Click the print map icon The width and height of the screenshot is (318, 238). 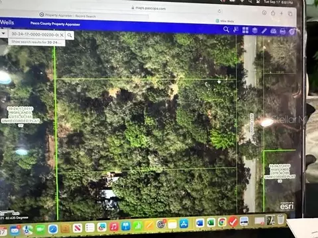click(x=283, y=32)
